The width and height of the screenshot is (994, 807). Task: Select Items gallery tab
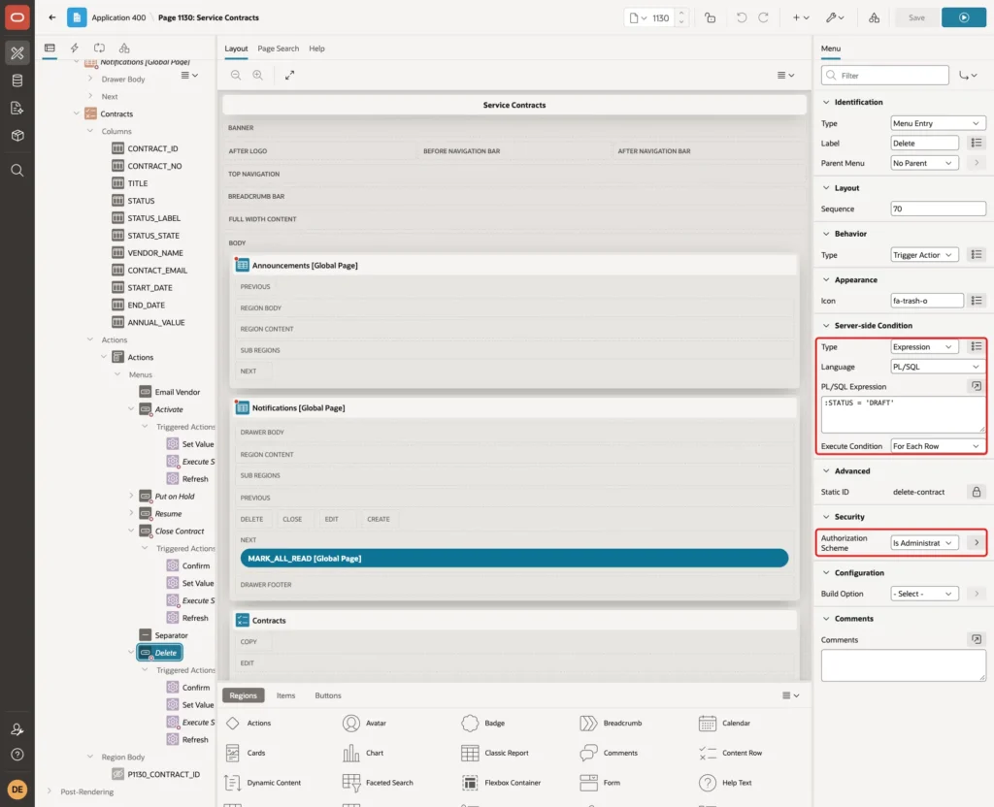286,694
